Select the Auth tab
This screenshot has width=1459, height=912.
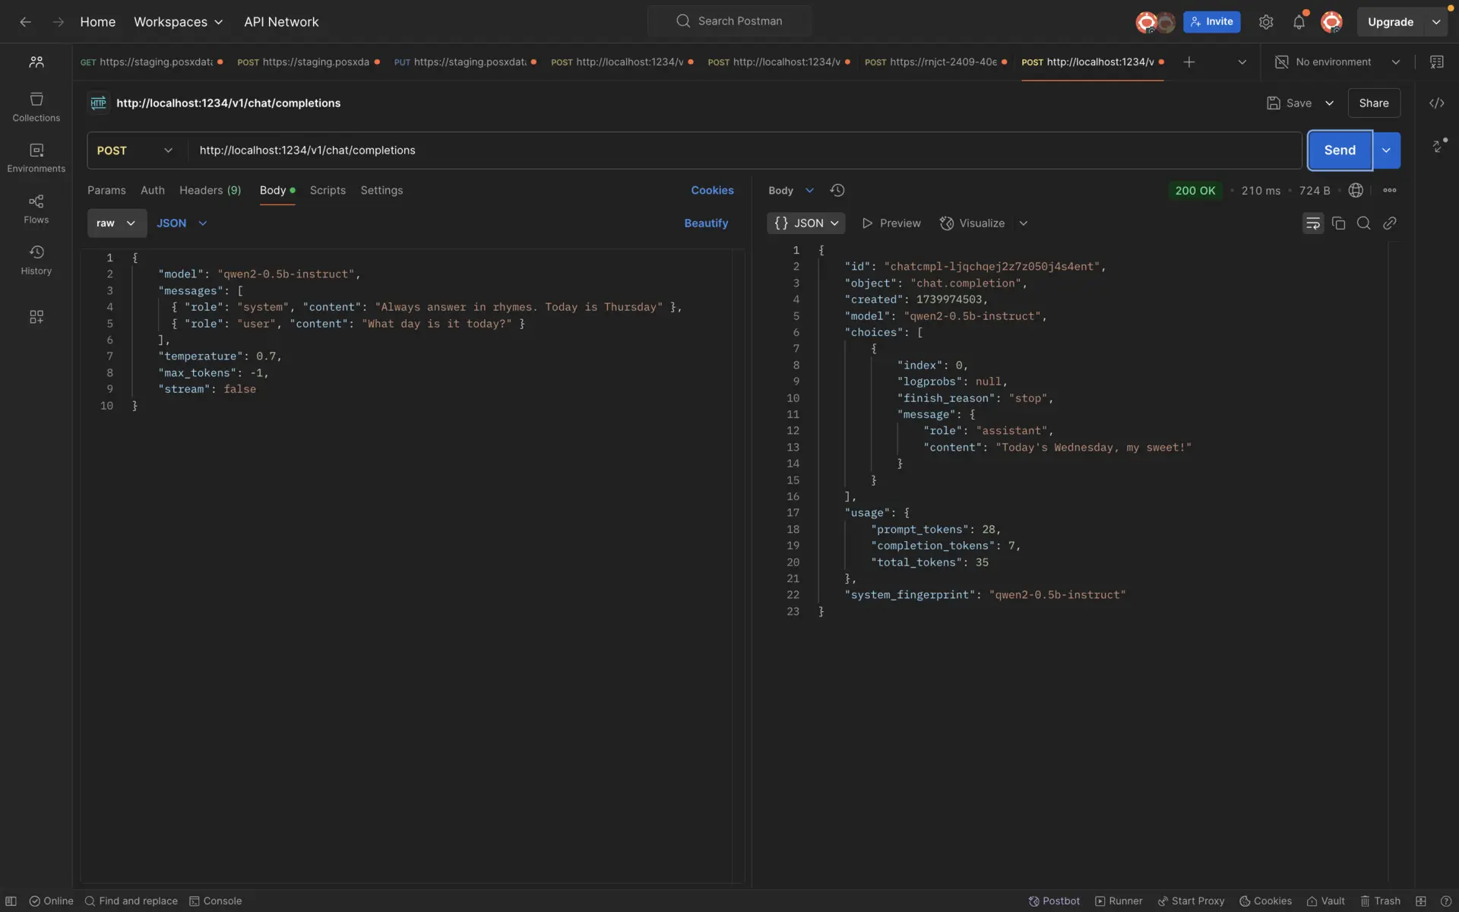(152, 190)
